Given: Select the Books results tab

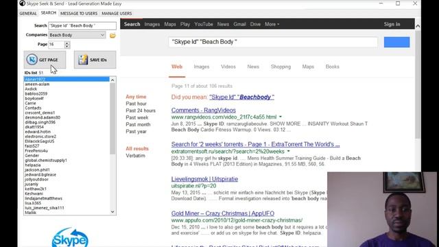Looking at the screenshot, I should pos(332,67).
